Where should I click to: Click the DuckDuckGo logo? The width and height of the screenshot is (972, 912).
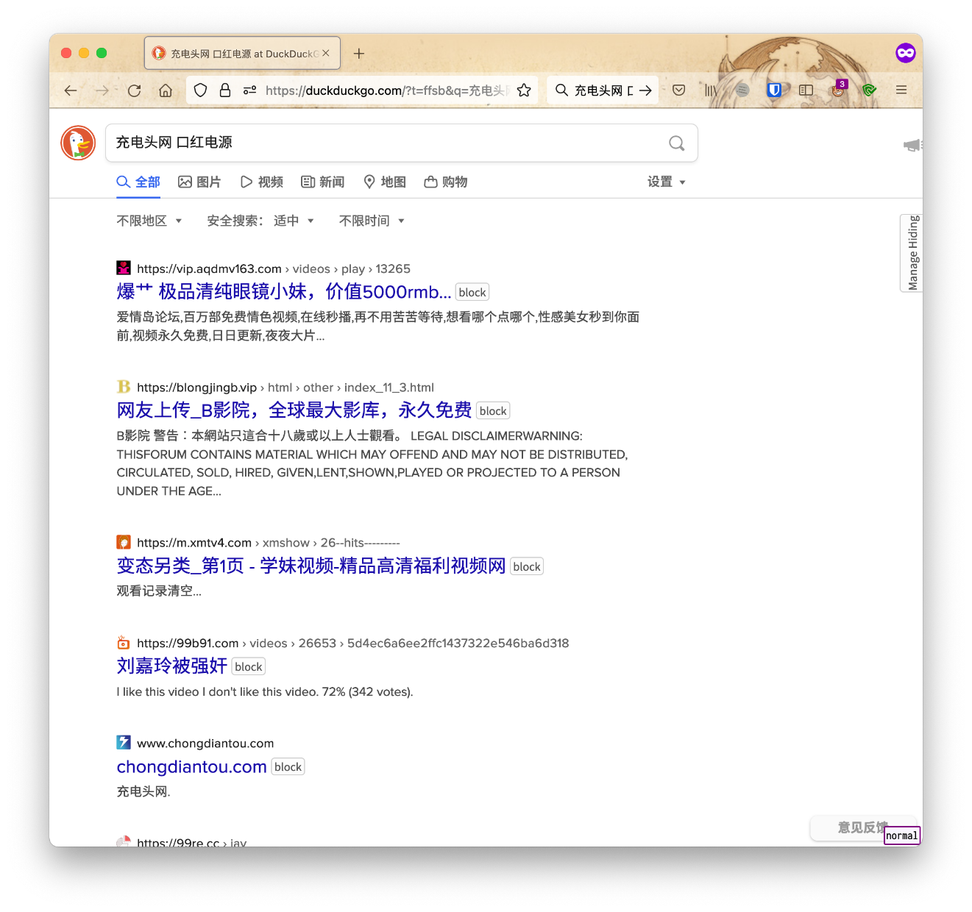click(x=78, y=143)
